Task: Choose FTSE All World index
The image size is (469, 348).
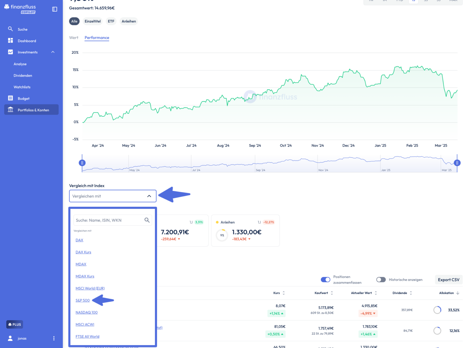Action: (88, 336)
